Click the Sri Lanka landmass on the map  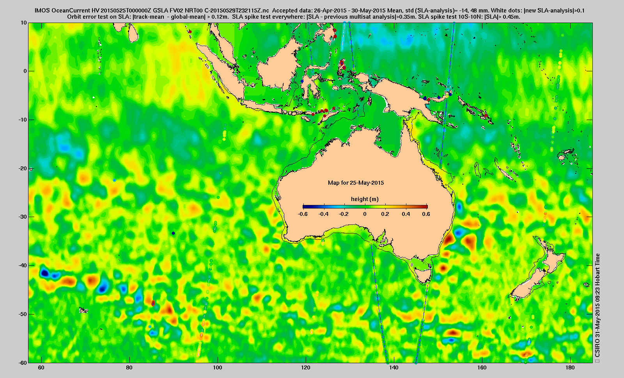133,33
